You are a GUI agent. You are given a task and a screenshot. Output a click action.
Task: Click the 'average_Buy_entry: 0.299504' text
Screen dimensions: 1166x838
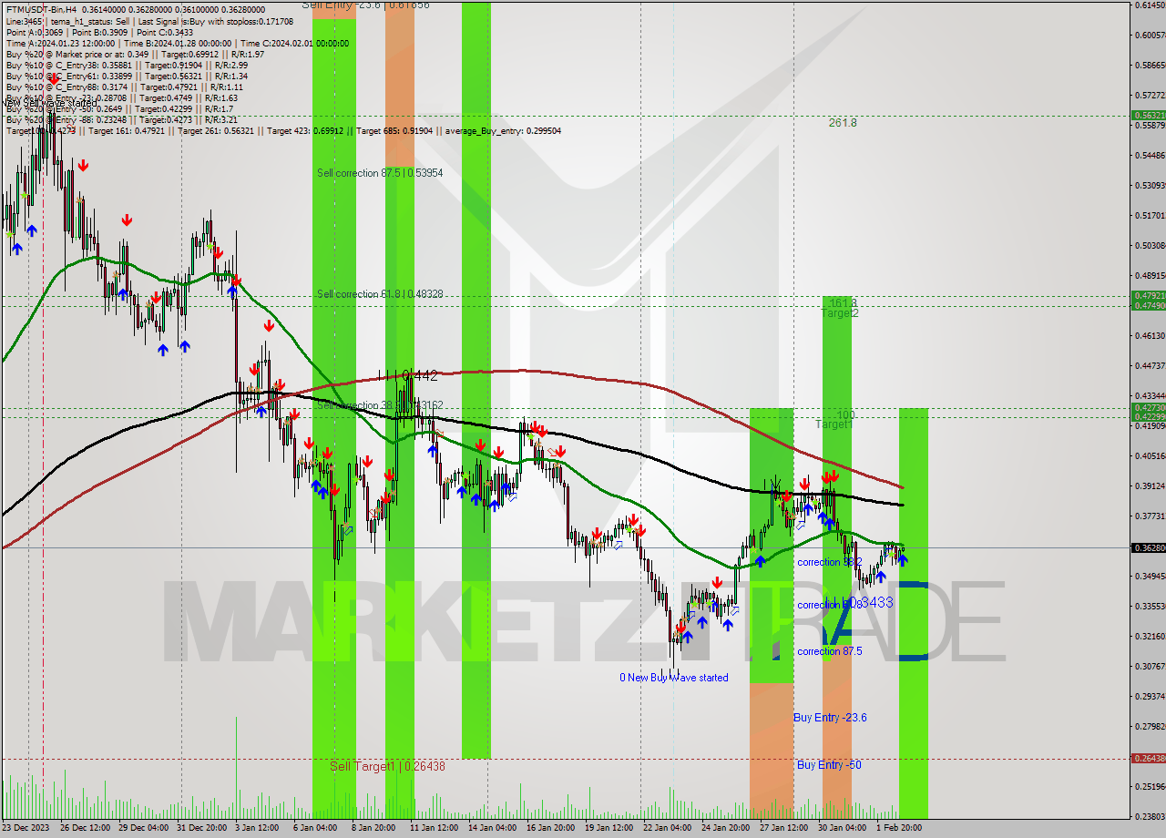click(x=502, y=130)
